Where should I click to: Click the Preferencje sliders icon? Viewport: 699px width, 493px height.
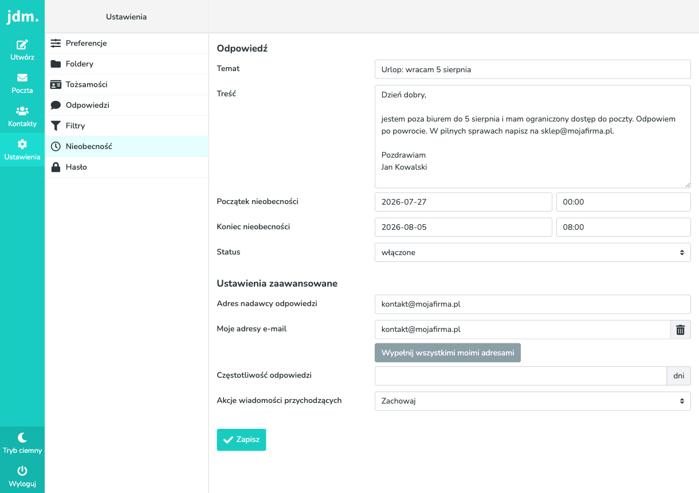click(56, 44)
